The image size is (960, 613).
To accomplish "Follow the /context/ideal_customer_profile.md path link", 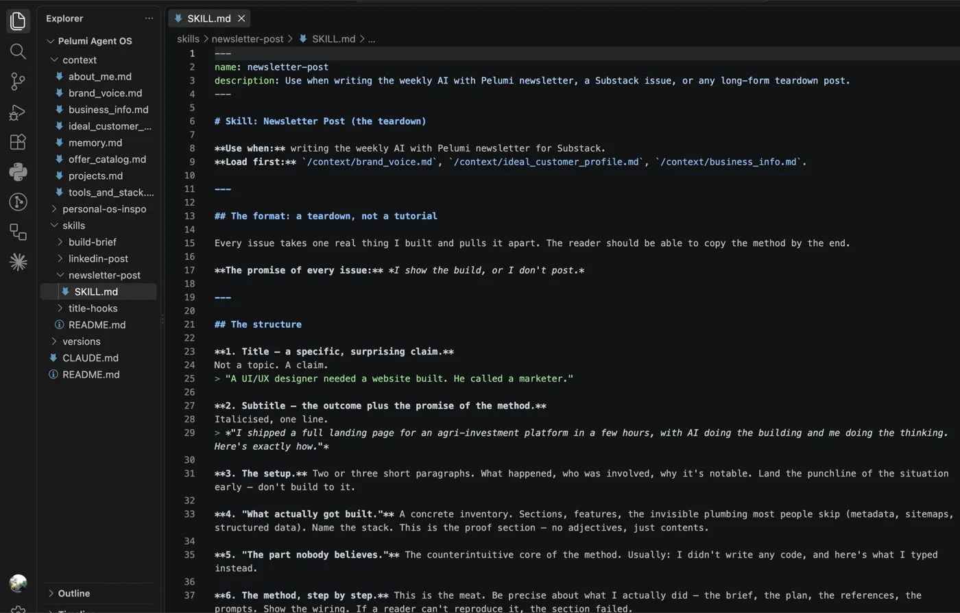I will click(x=548, y=162).
